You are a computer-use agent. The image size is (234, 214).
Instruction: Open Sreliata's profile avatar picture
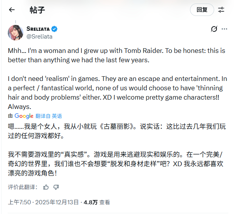pyautogui.click(x=16, y=32)
